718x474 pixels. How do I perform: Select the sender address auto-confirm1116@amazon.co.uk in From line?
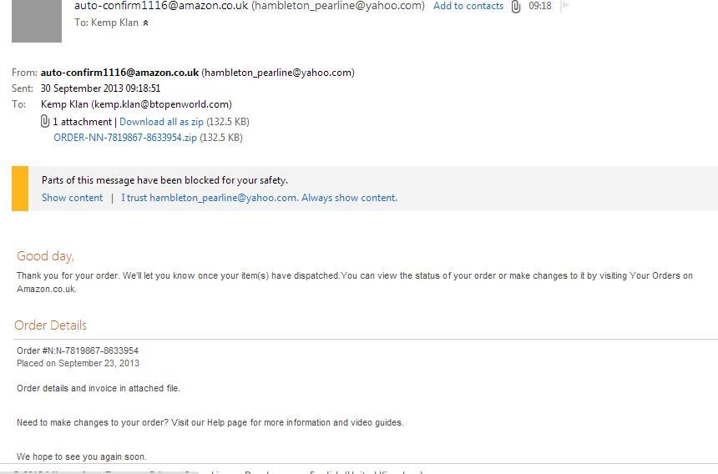pyautogui.click(x=120, y=73)
